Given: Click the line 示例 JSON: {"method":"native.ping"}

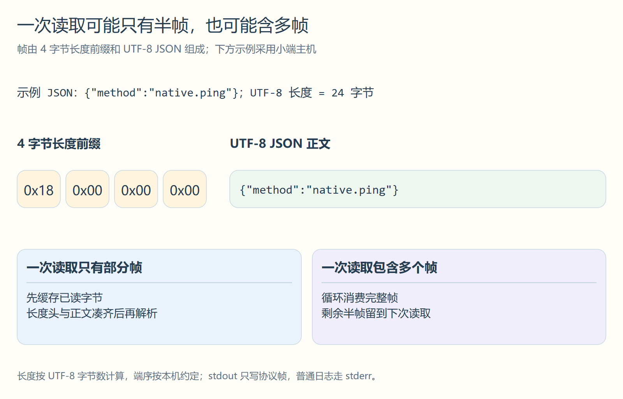Looking at the screenshot, I should click(195, 93).
